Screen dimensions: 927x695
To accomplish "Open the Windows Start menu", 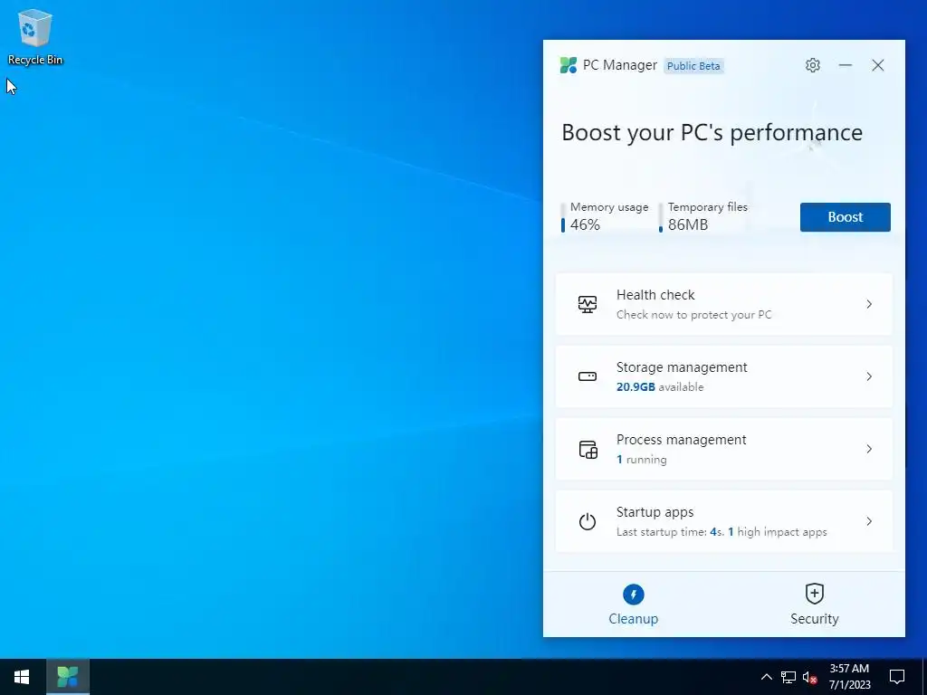I will tap(23, 677).
